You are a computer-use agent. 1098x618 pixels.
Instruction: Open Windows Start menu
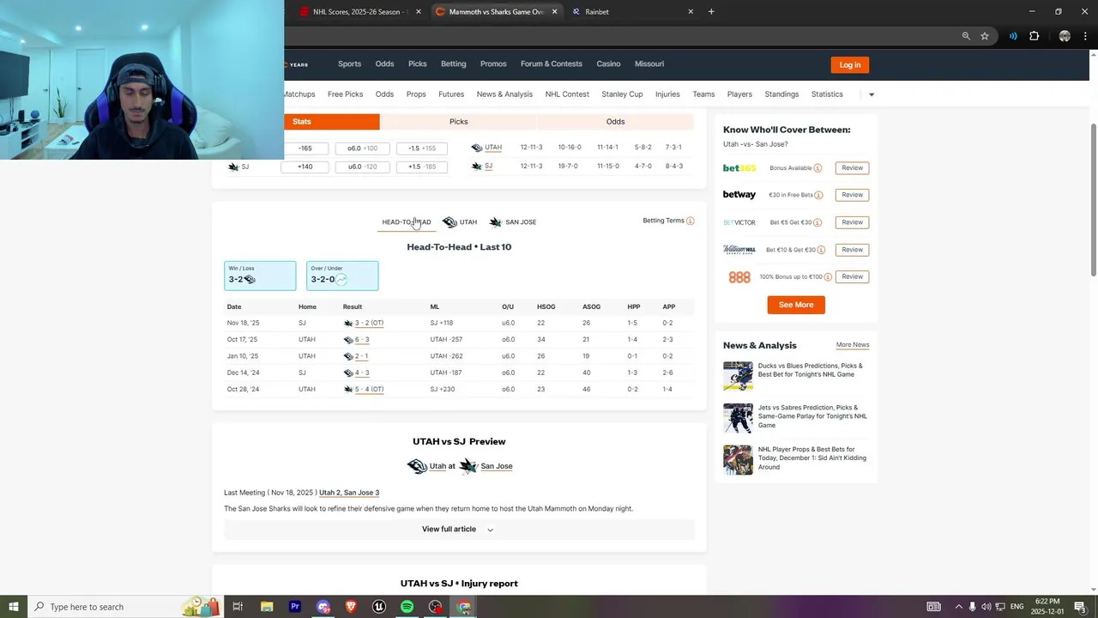tap(13, 607)
